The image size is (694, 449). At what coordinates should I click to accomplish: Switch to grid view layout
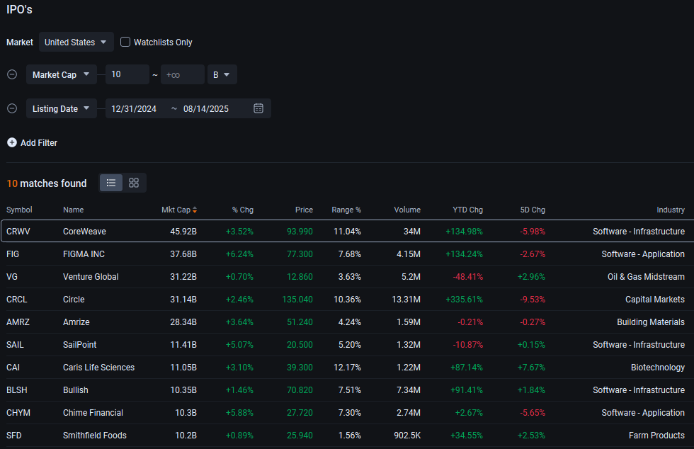(x=134, y=183)
